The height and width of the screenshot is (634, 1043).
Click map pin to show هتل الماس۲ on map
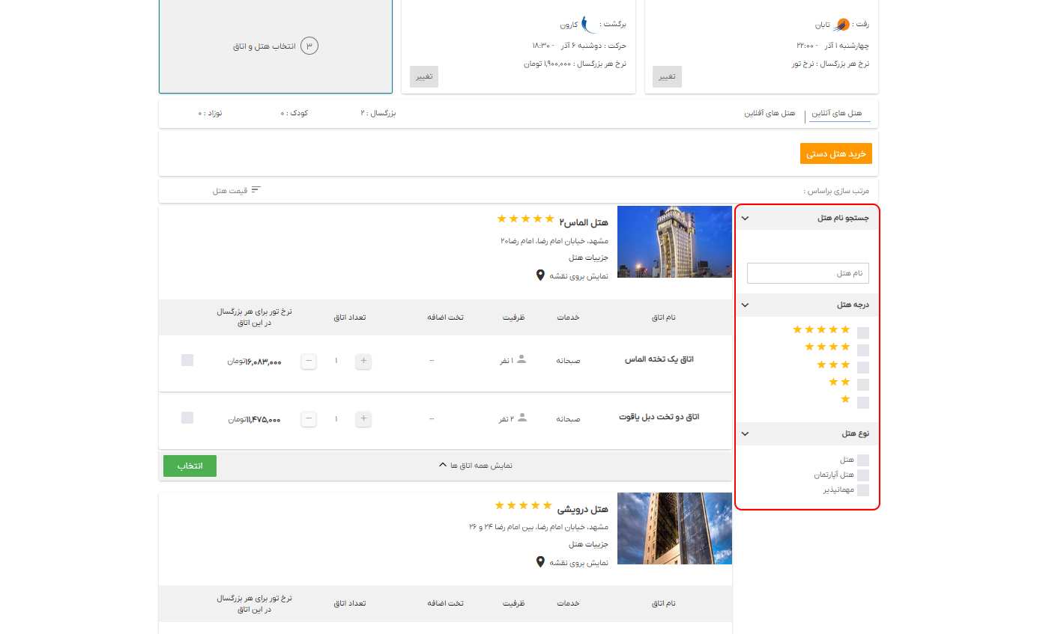(x=540, y=275)
